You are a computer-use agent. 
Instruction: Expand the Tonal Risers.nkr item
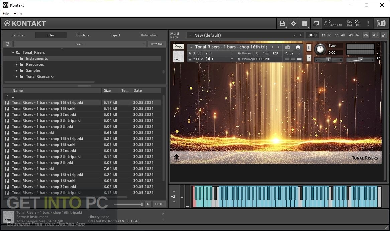click(16, 77)
